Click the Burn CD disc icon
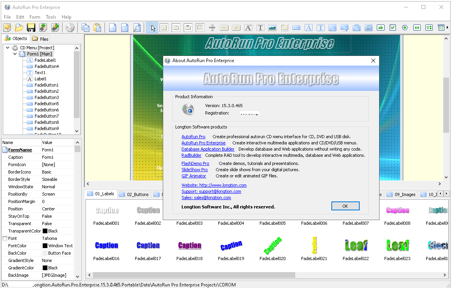 click(70, 28)
